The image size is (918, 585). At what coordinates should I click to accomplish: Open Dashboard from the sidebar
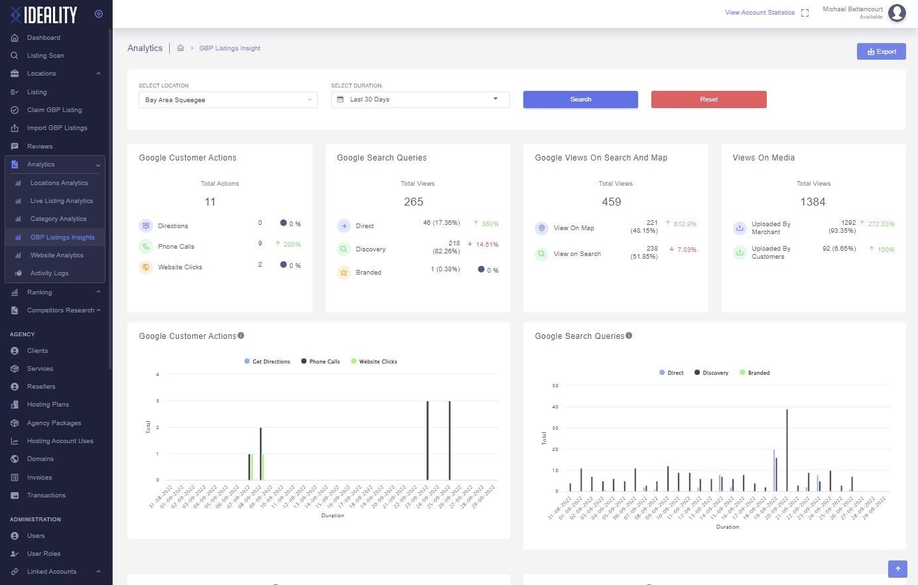tap(44, 38)
